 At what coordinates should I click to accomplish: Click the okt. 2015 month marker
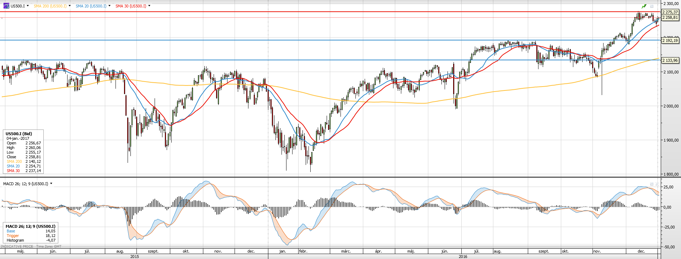(x=186, y=251)
